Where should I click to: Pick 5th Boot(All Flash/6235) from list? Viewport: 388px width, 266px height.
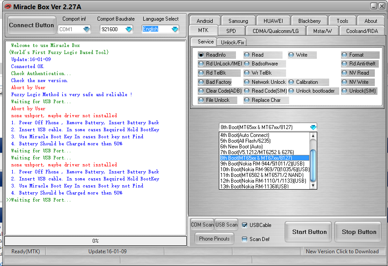[264, 141]
